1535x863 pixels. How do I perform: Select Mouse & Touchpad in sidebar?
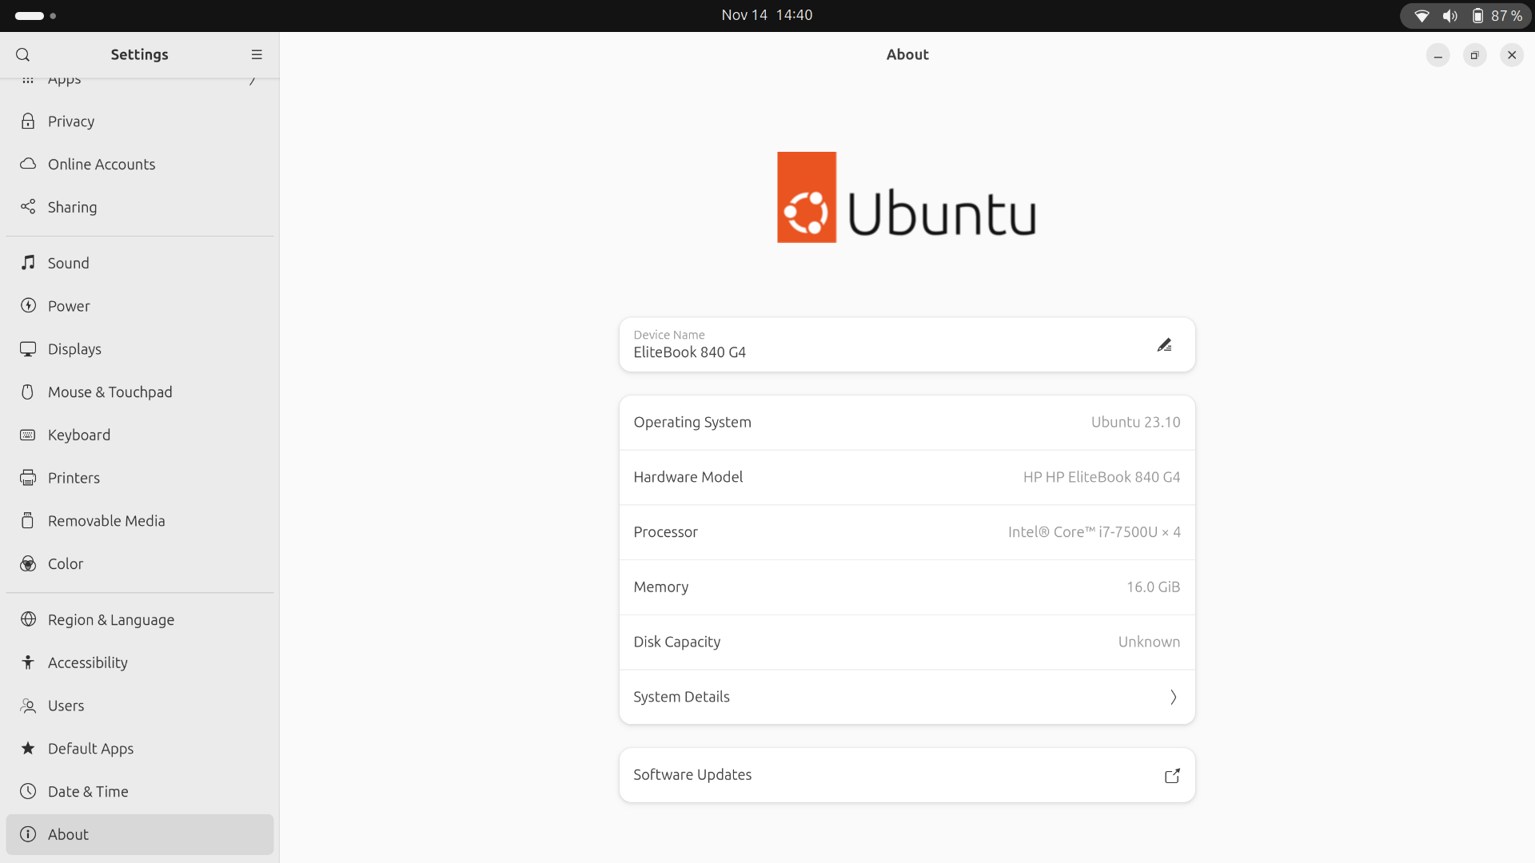[x=110, y=392]
